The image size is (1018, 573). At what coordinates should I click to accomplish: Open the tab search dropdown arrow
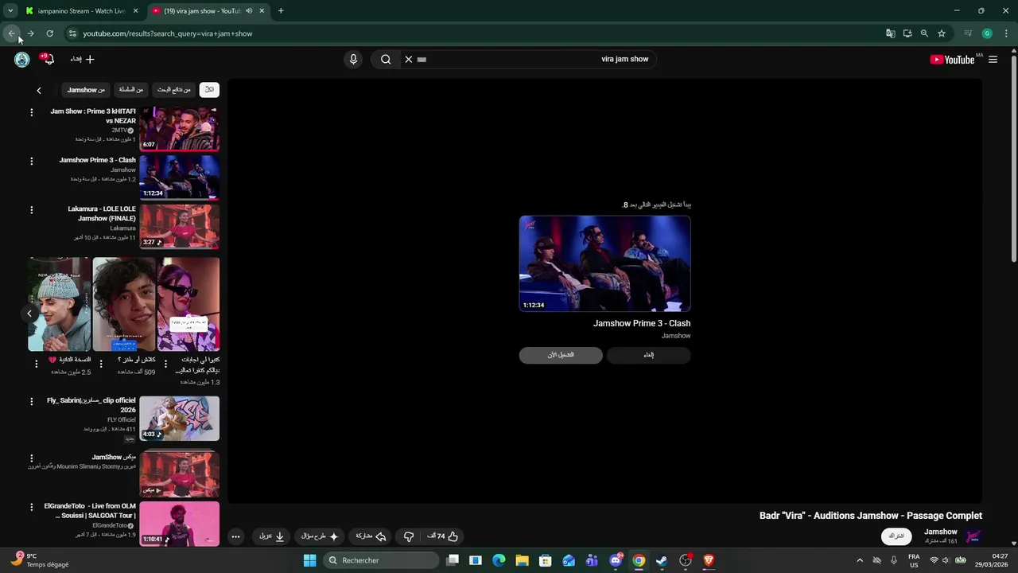(10, 11)
